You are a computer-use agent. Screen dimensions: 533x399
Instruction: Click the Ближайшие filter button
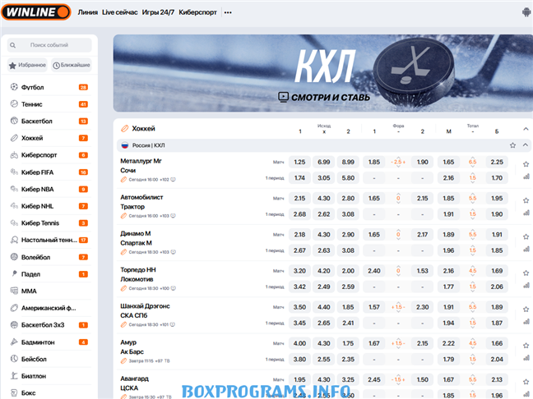click(72, 65)
